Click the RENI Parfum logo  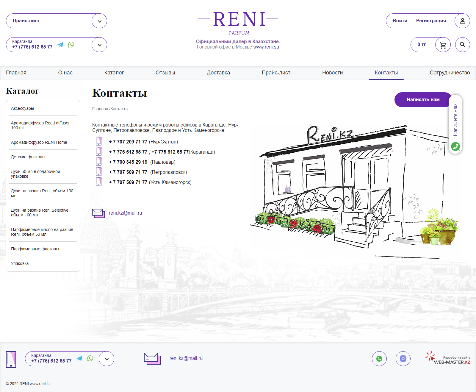(x=238, y=23)
